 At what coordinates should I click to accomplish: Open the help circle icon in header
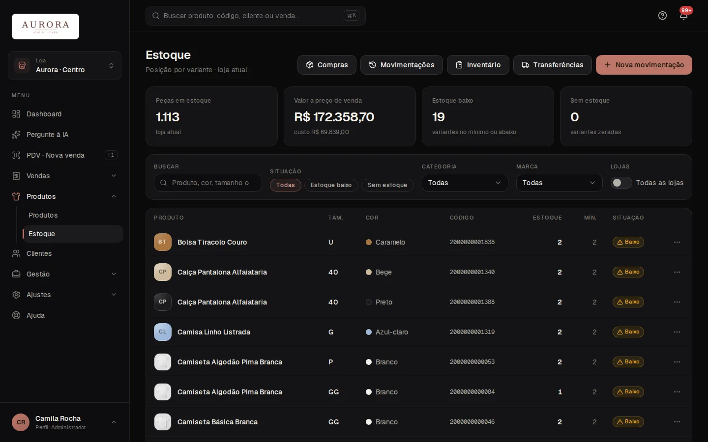coord(662,16)
